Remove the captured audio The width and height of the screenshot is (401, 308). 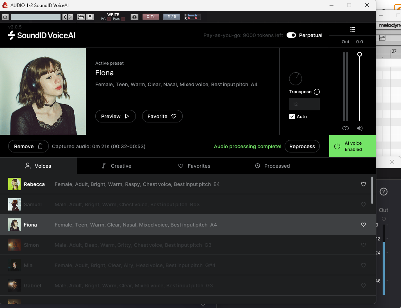[x=28, y=146]
